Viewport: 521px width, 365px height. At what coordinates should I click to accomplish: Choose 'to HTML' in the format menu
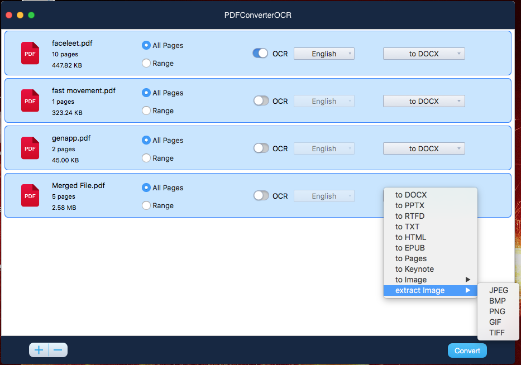(431, 237)
